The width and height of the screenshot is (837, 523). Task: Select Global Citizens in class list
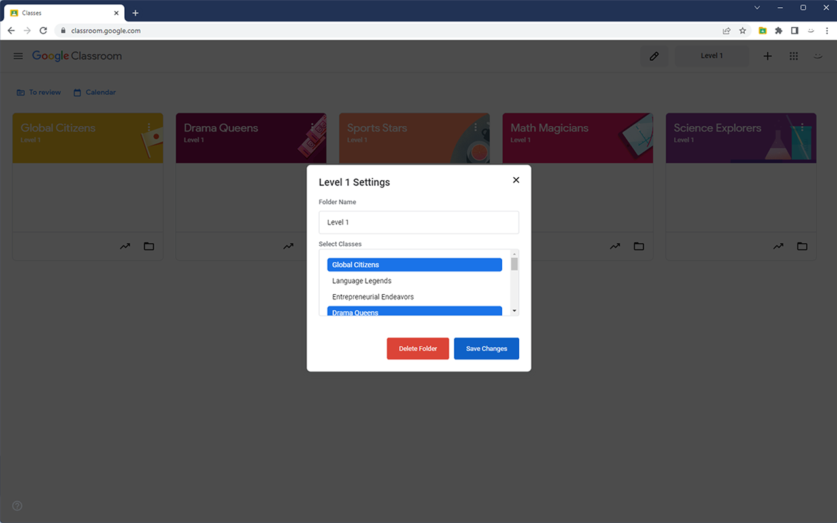pos(415,265)
